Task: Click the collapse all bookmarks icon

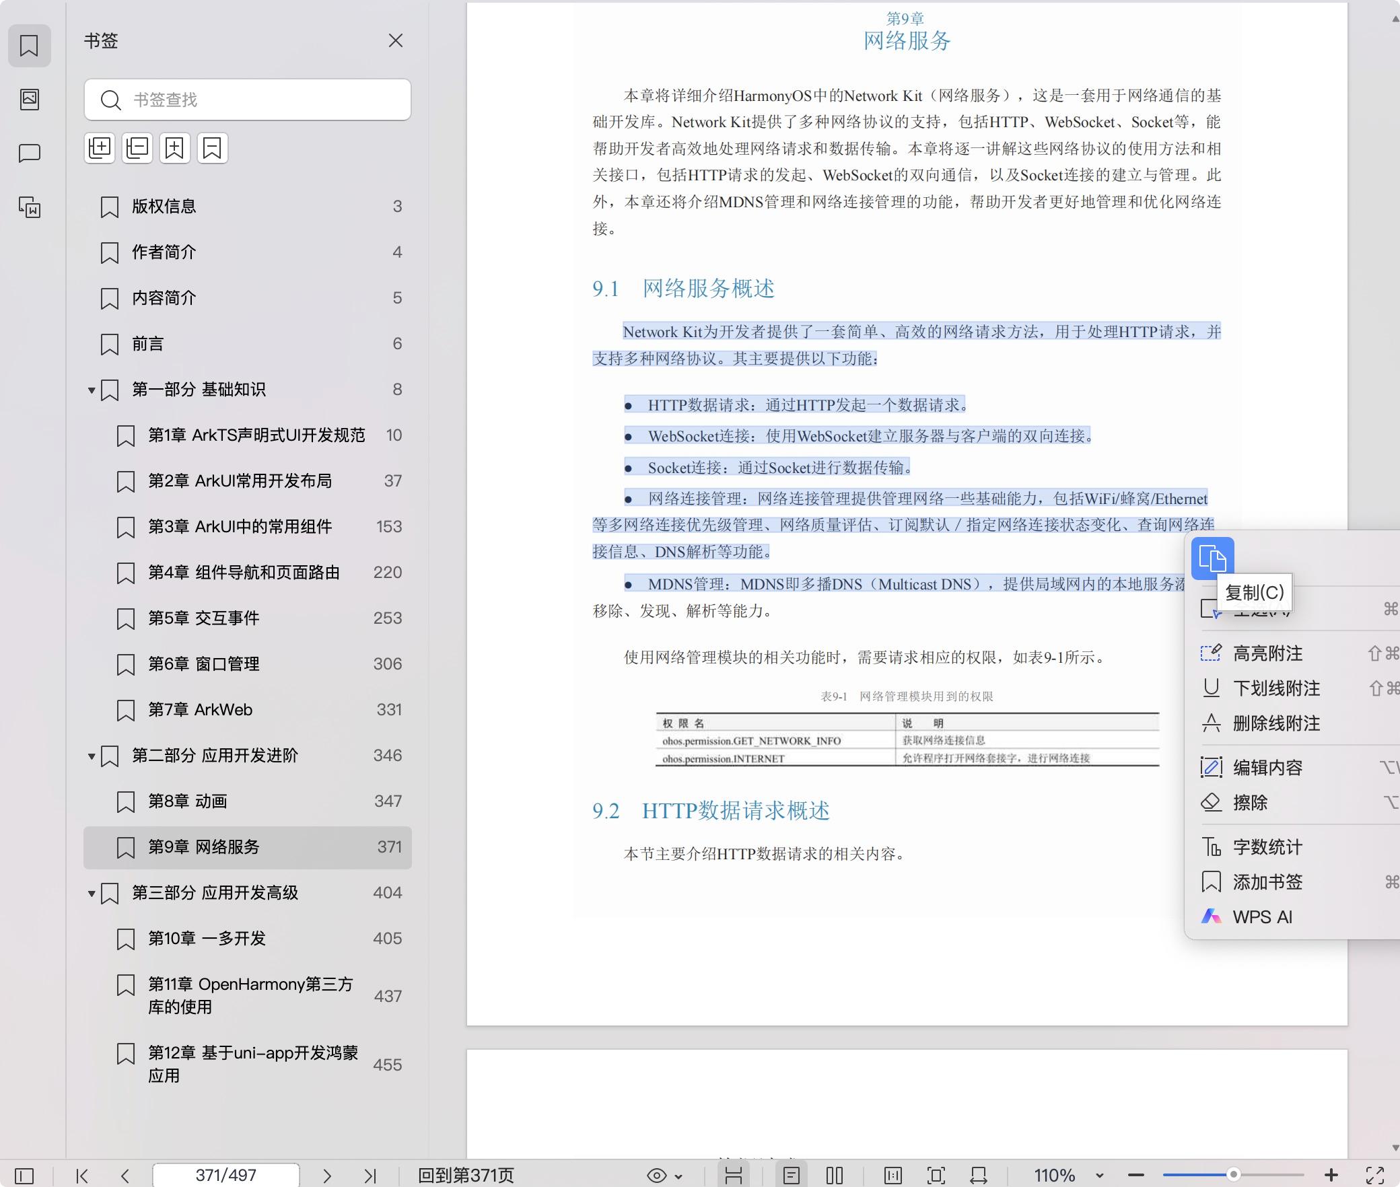Action: [x=137, y=148]
